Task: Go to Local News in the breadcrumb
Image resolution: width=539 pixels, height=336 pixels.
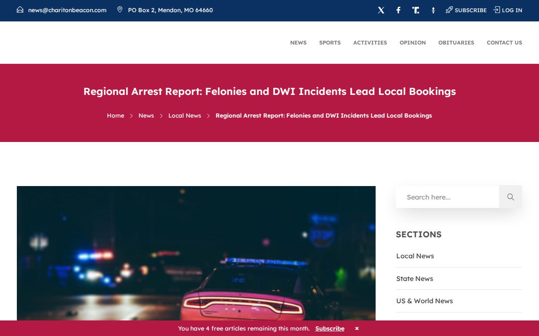Action: click(185, 115)
